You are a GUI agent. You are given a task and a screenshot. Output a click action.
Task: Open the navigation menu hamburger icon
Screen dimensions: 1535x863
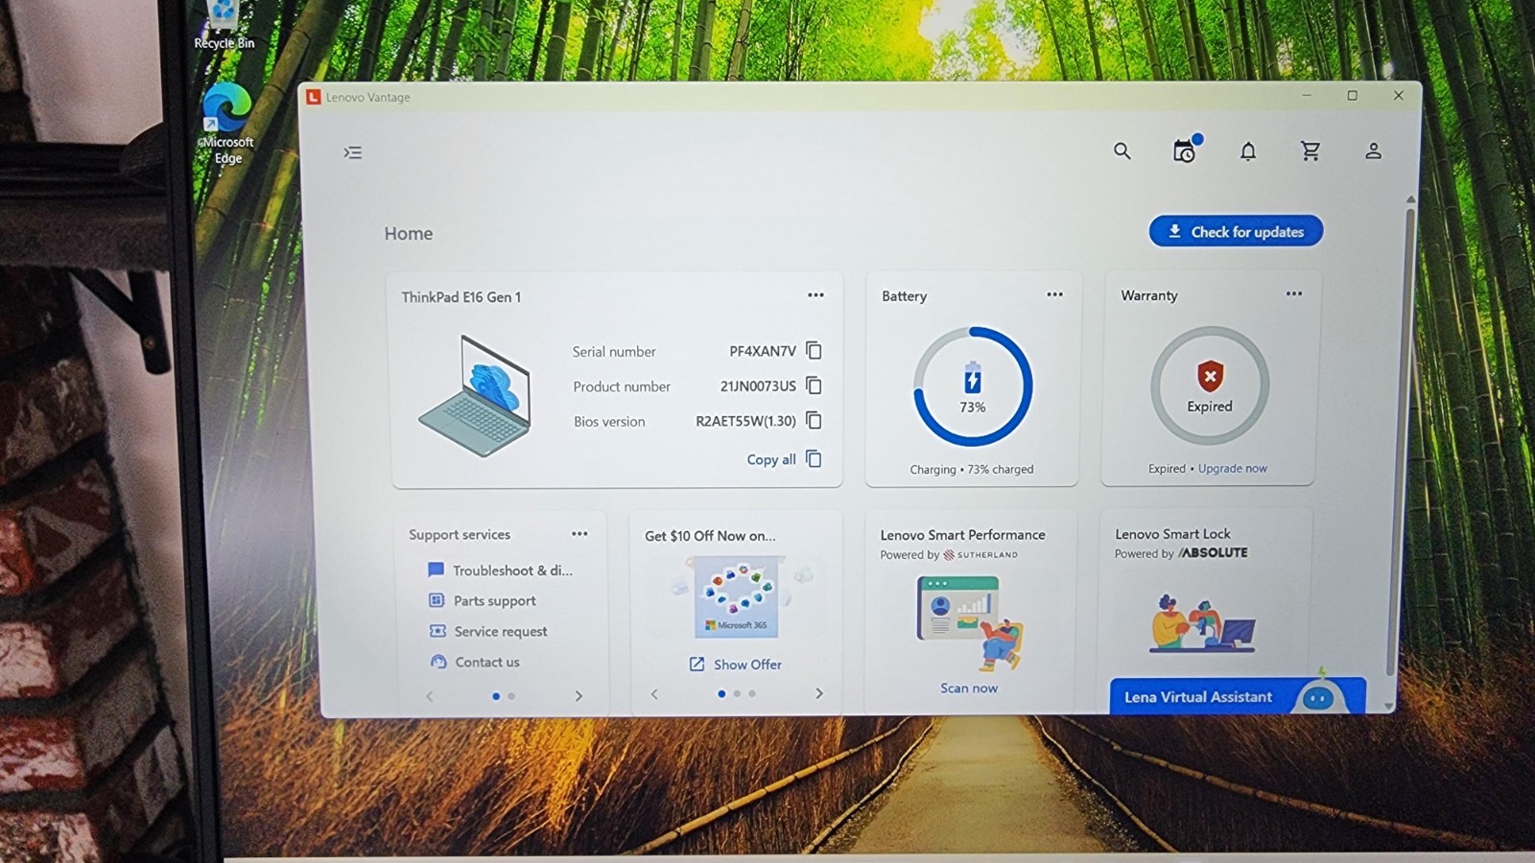353,152
